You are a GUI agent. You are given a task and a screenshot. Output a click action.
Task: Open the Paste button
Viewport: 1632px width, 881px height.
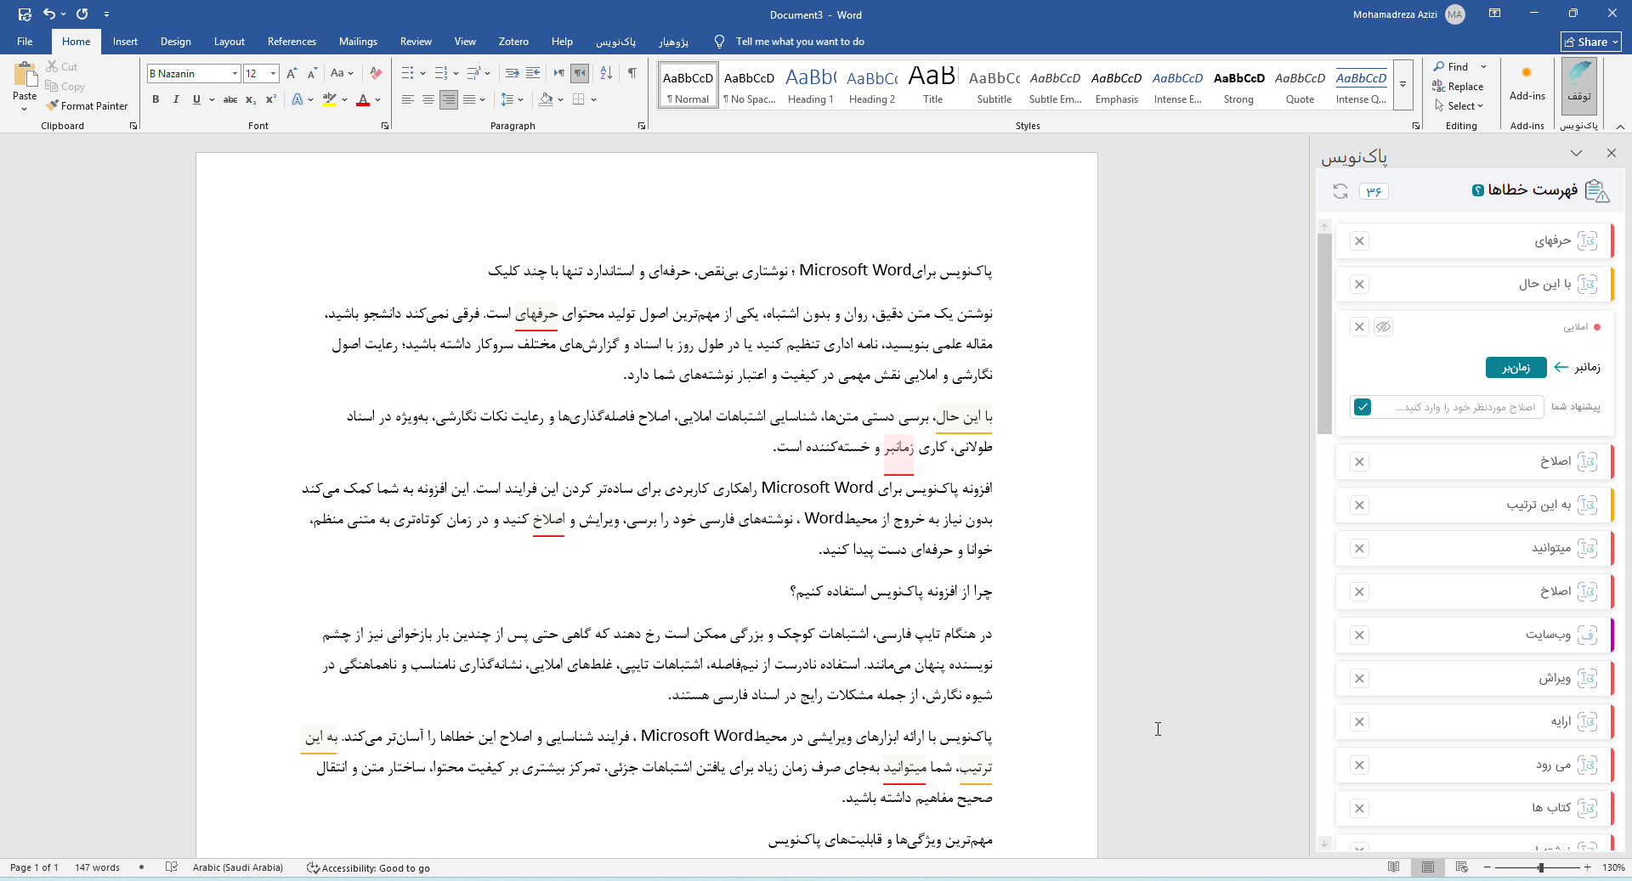(x=25, y=85)
